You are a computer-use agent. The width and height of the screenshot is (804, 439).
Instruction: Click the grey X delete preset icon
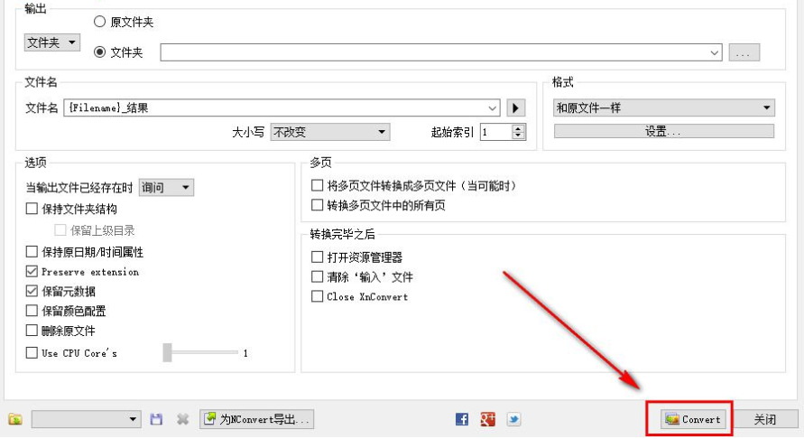coord(182,419)
